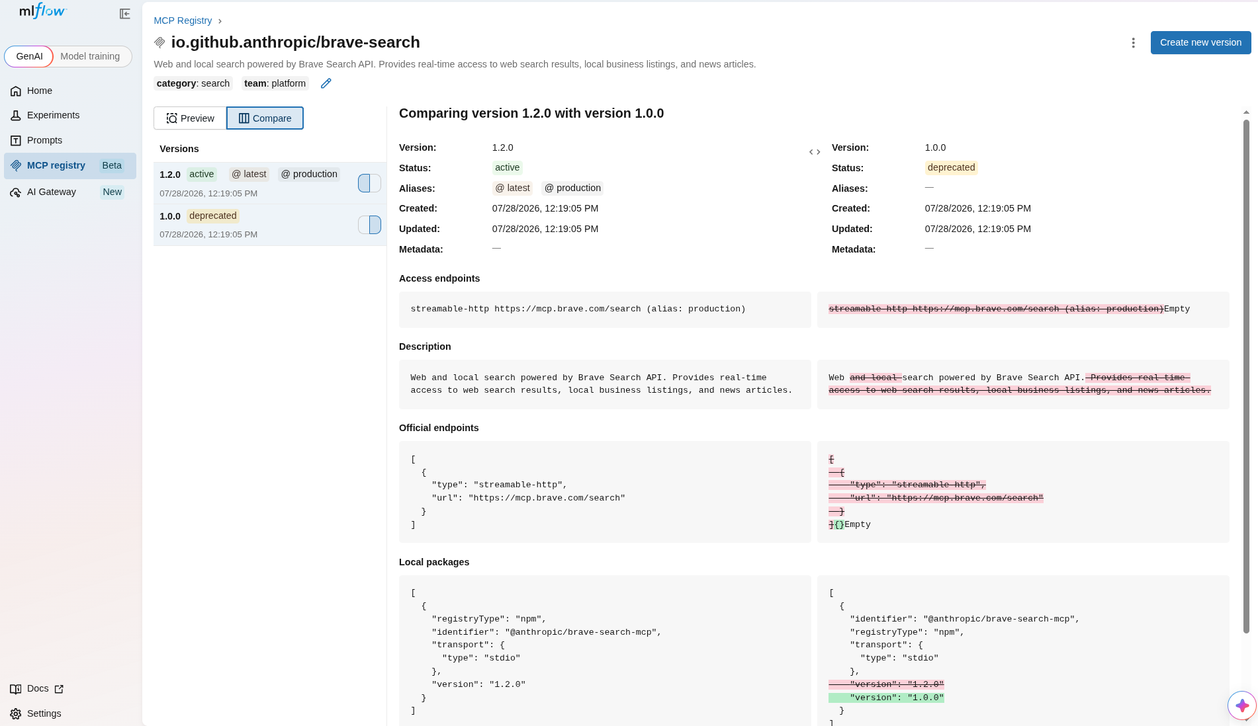Click the Settings gear icon

tap(16, 714)
